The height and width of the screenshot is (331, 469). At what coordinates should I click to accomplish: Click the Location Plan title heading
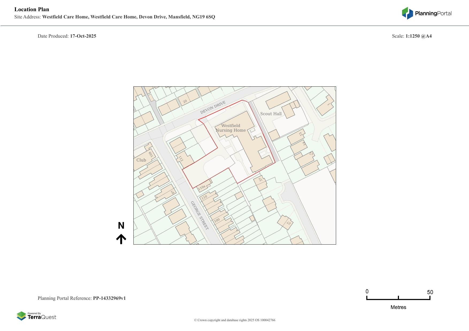tap(32, 9)
